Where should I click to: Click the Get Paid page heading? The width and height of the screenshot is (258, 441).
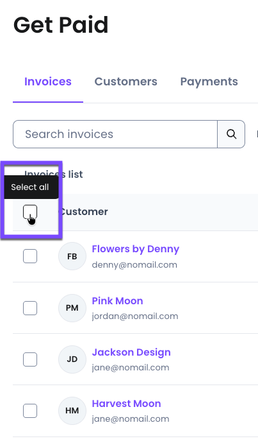pyautogui.click(x=61, y=25)
